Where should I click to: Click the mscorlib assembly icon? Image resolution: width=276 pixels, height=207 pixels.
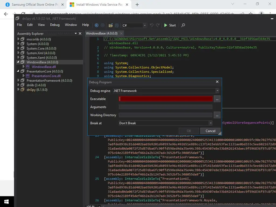click(23, 39)
